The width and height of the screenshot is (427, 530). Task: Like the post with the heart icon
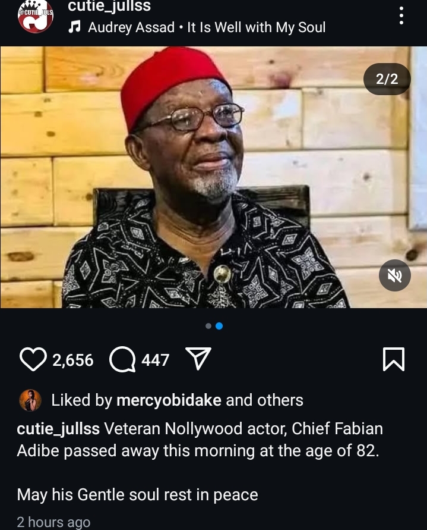pos(33,360)
